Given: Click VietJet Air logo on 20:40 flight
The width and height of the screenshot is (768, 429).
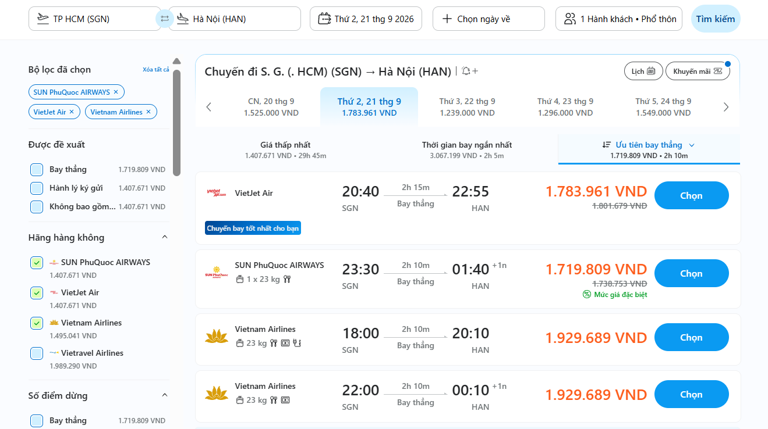Looking at the screenshot, I should point(217,193).
